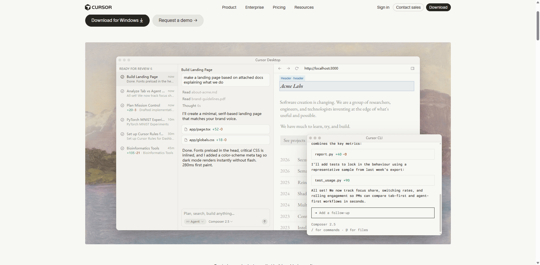The width and height of the screenshot is (540, 265).
Task: Open test_usage.py change in Cursor CLI
Action: pyautogui.click(x=373, y=180)
